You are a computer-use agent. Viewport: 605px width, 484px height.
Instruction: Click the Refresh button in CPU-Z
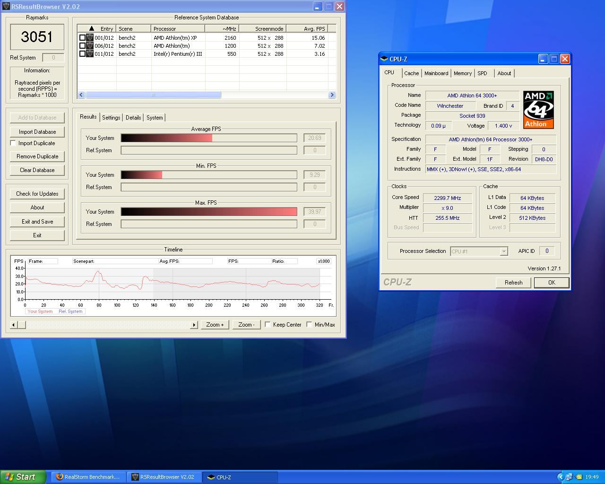(x=514, y=283)
